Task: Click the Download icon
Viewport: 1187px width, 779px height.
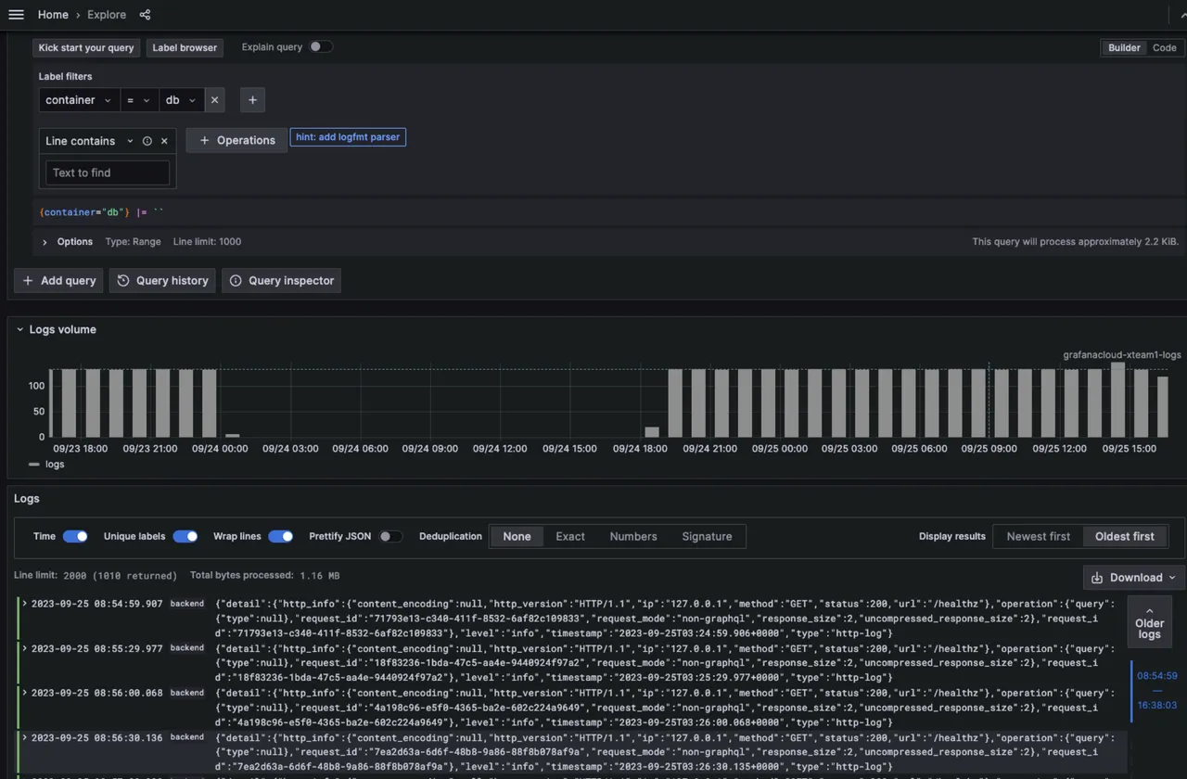Action: click(x=1097, y=578)
